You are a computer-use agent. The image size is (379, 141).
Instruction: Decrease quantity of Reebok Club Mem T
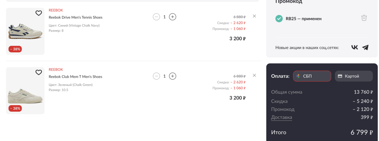click(x=156, y=76)
